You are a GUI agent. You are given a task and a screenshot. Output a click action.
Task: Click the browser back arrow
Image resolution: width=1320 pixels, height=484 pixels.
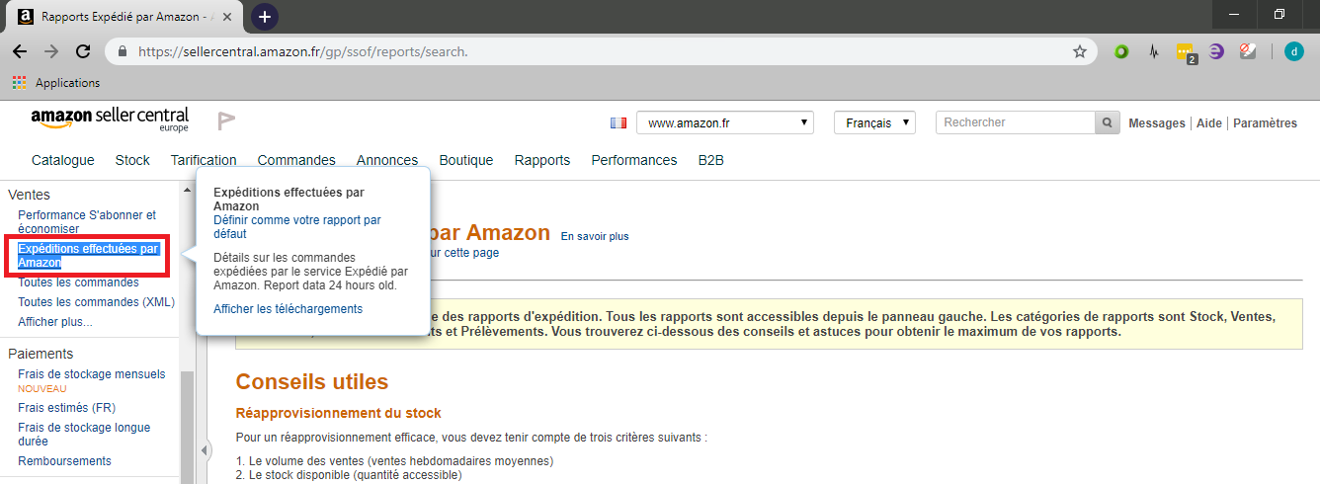click(x=20, y=51)
